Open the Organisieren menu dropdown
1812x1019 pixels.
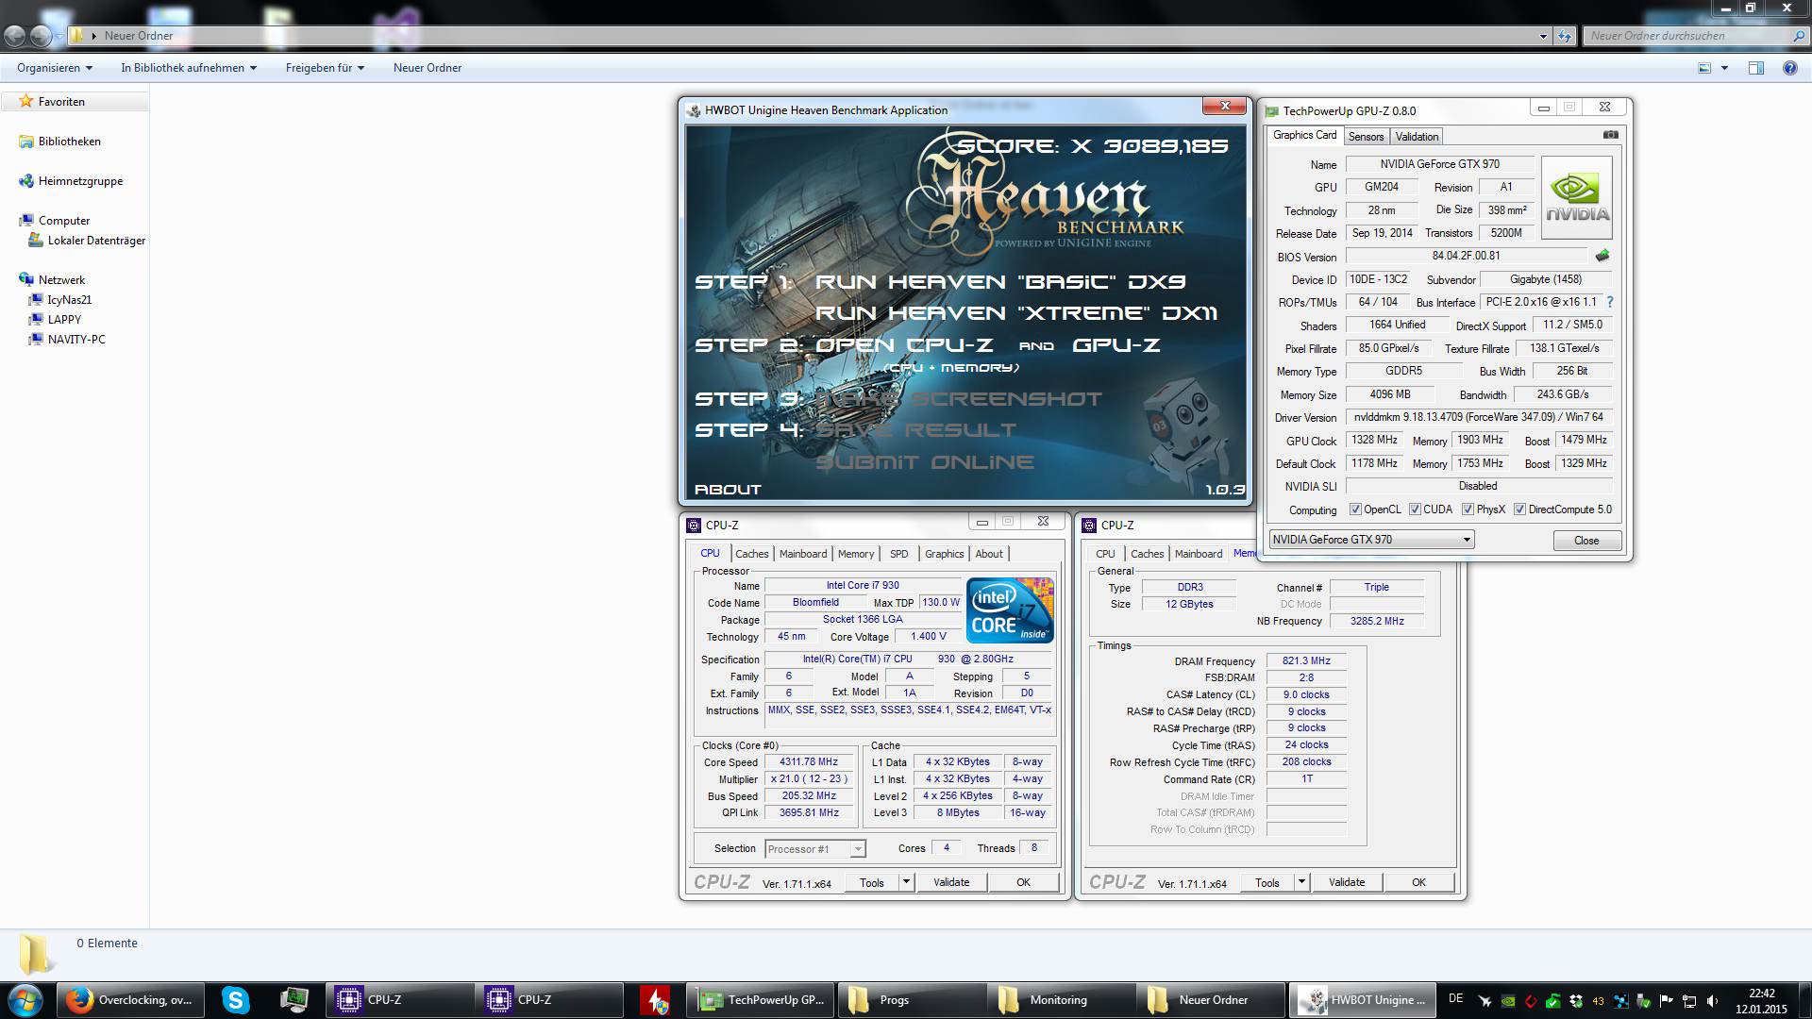[55, 68]
